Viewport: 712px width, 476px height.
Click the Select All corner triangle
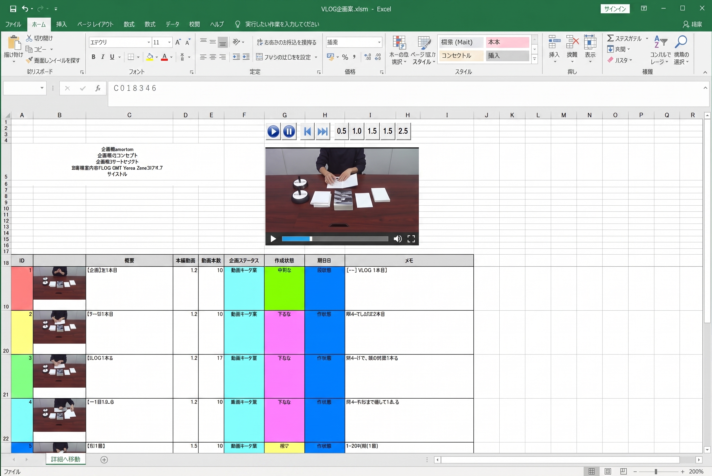(7, 115)
